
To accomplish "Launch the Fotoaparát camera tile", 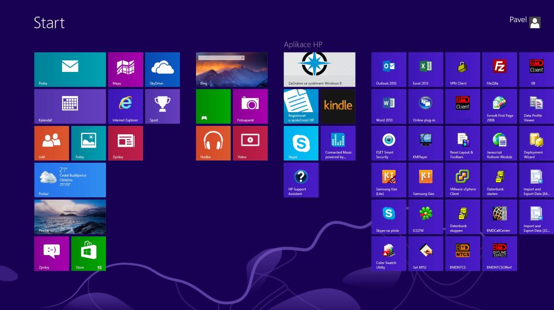I will click(250, 106).
